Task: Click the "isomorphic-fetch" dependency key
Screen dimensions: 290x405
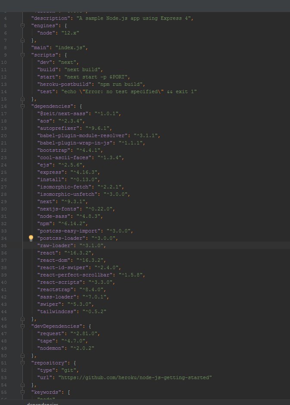Action: (64, 187)
